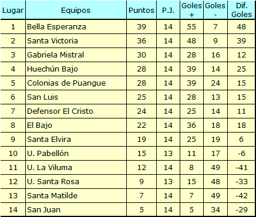The image size is (256, 217).
Task: Select U. La Viluma team name
Action: click(x=49, y=168)
